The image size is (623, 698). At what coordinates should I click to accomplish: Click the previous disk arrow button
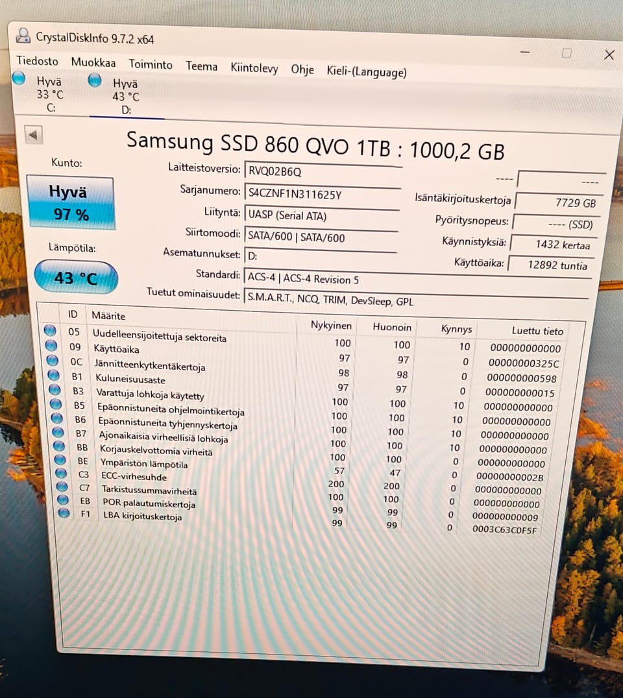tap(33, 134)
